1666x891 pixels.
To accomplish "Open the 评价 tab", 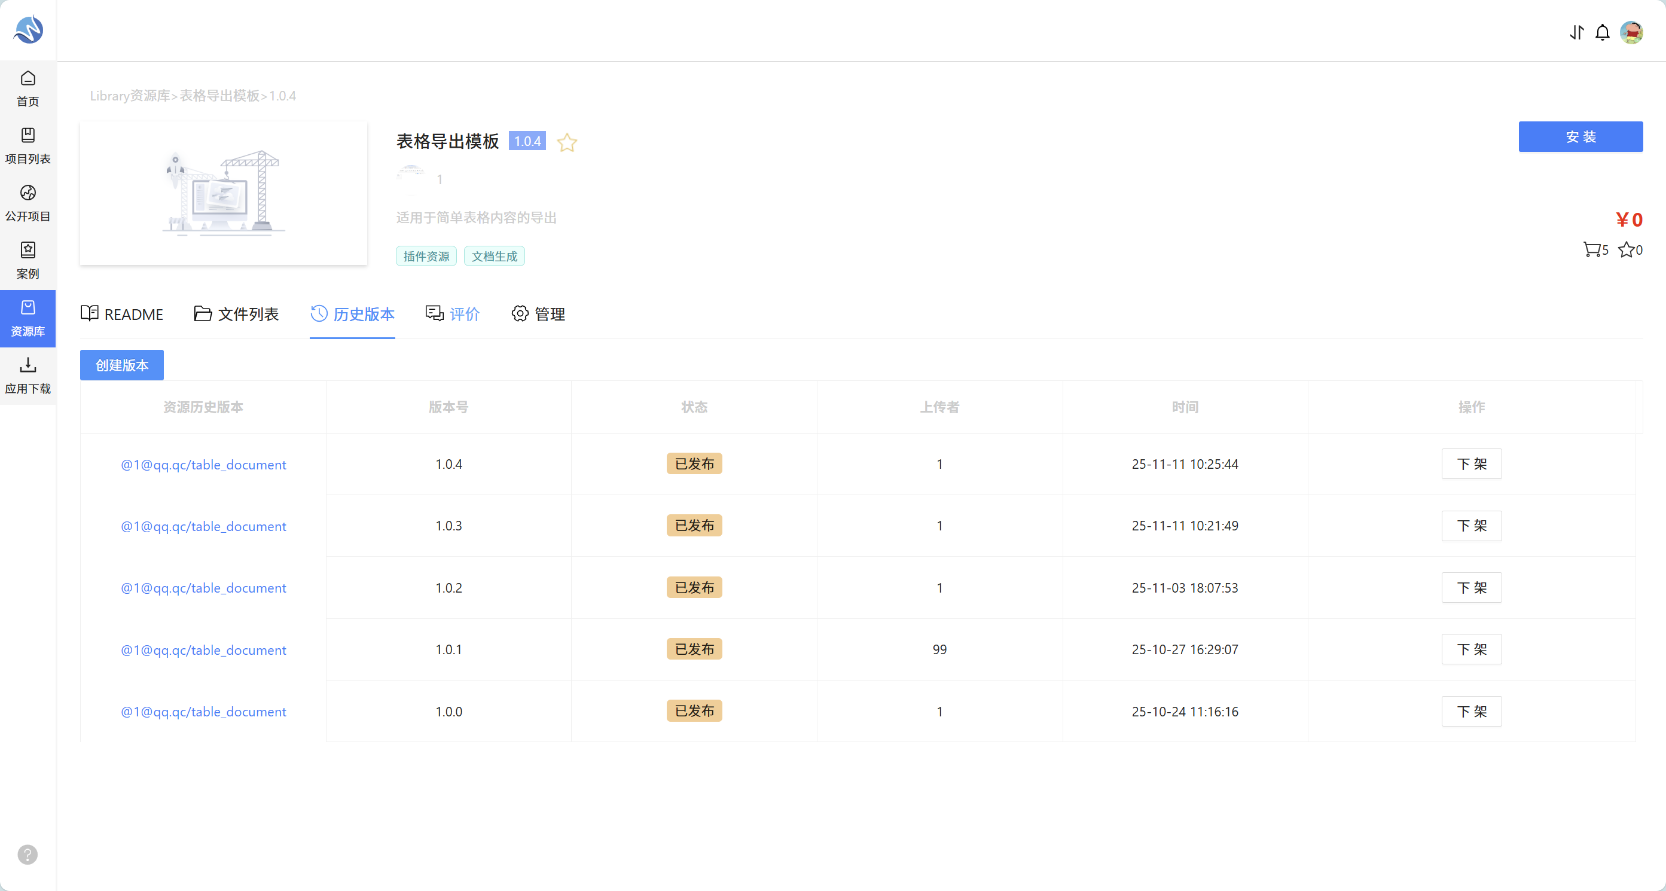I will (x=452, y=315).
